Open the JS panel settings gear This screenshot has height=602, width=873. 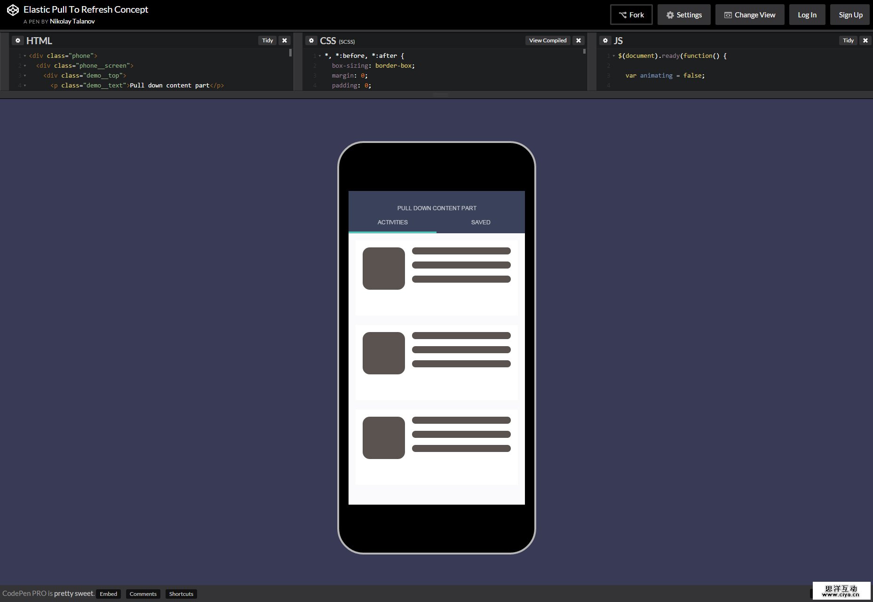(x=606, y=40)
